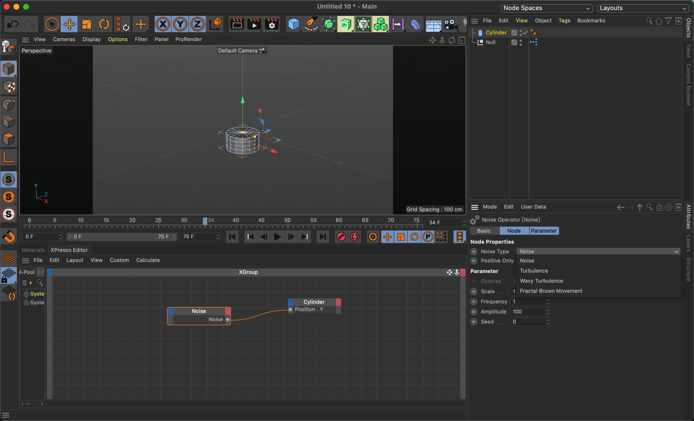The width and height of the screenshot is (694, 421).
Task: Toggle the Y axis lock
Action: (x=180, y=24)
